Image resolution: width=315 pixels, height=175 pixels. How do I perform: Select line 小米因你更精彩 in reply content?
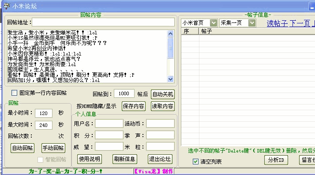[45, 54]
